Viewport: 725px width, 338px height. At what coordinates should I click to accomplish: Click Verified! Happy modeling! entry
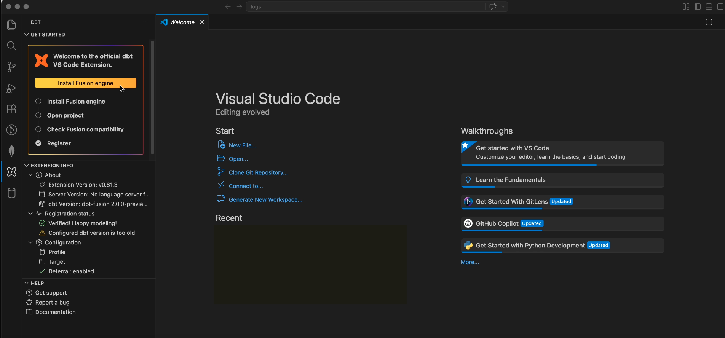[x=88, y=223]
